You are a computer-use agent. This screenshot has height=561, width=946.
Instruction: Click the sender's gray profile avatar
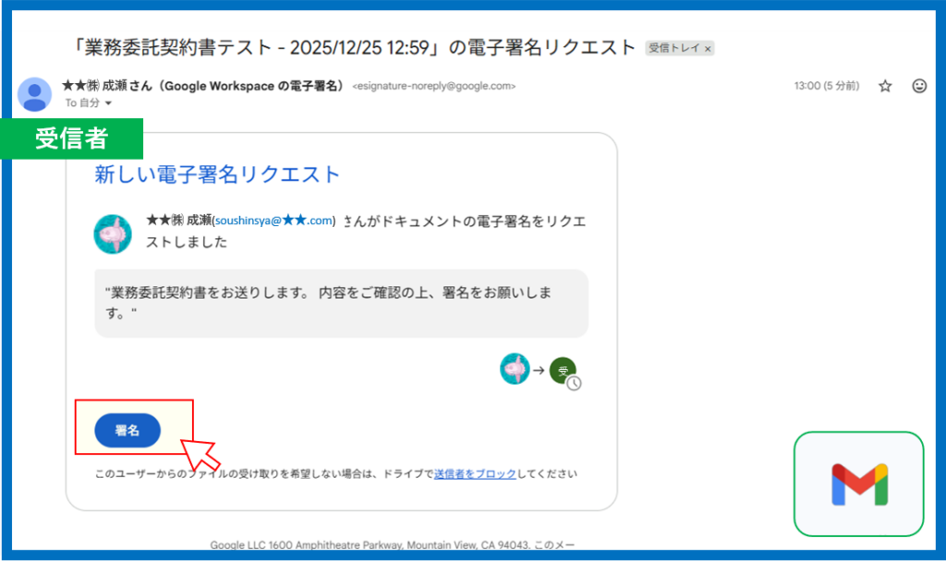[35, 94]
